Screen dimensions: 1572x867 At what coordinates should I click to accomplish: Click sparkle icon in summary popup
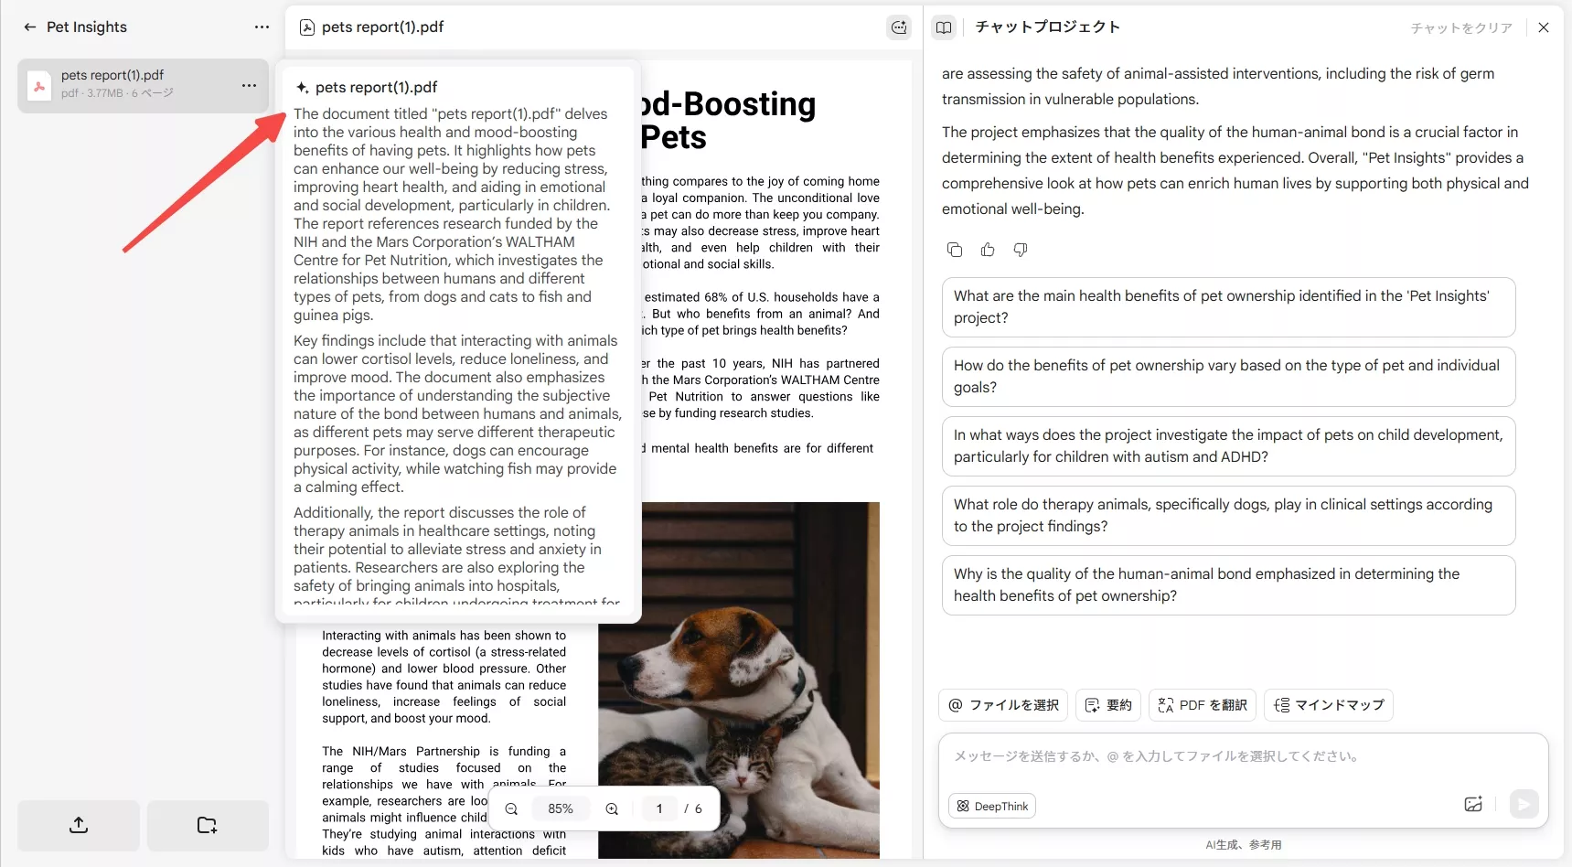(x=302, y=88)
